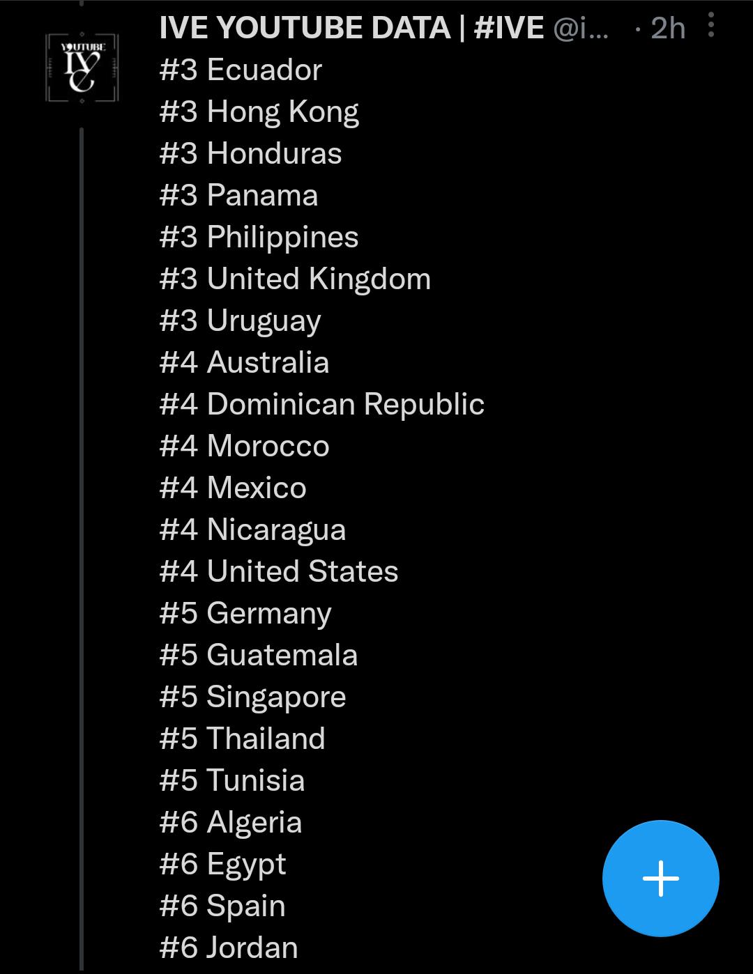
Task: Tap the '#5 Germany' line
Action: [x=245, y=614]
